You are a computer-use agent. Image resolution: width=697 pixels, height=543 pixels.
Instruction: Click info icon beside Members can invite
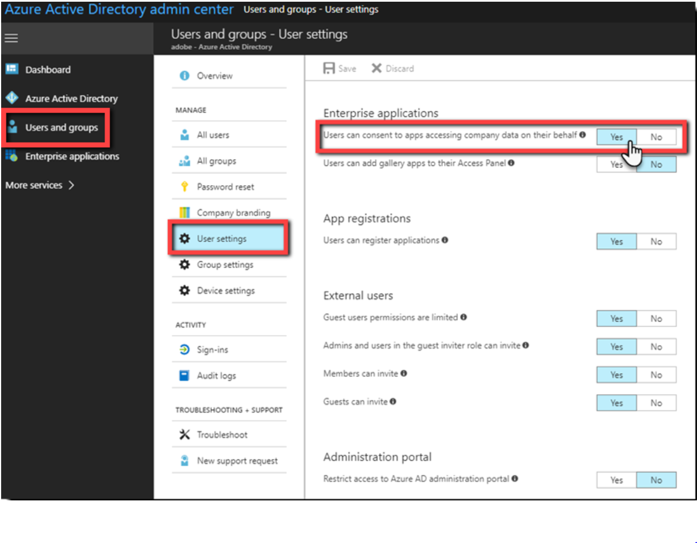[x=403, y=374]
